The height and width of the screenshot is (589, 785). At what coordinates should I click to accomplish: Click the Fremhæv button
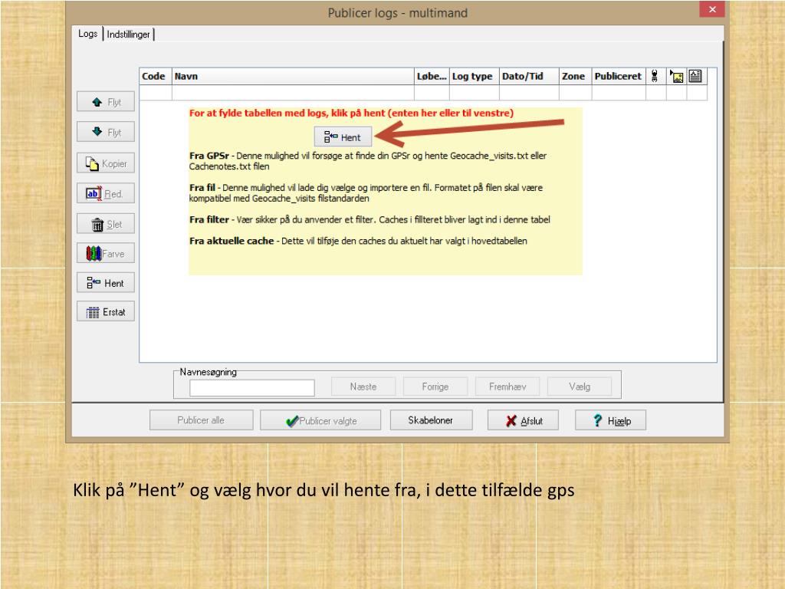click(507, 387)
